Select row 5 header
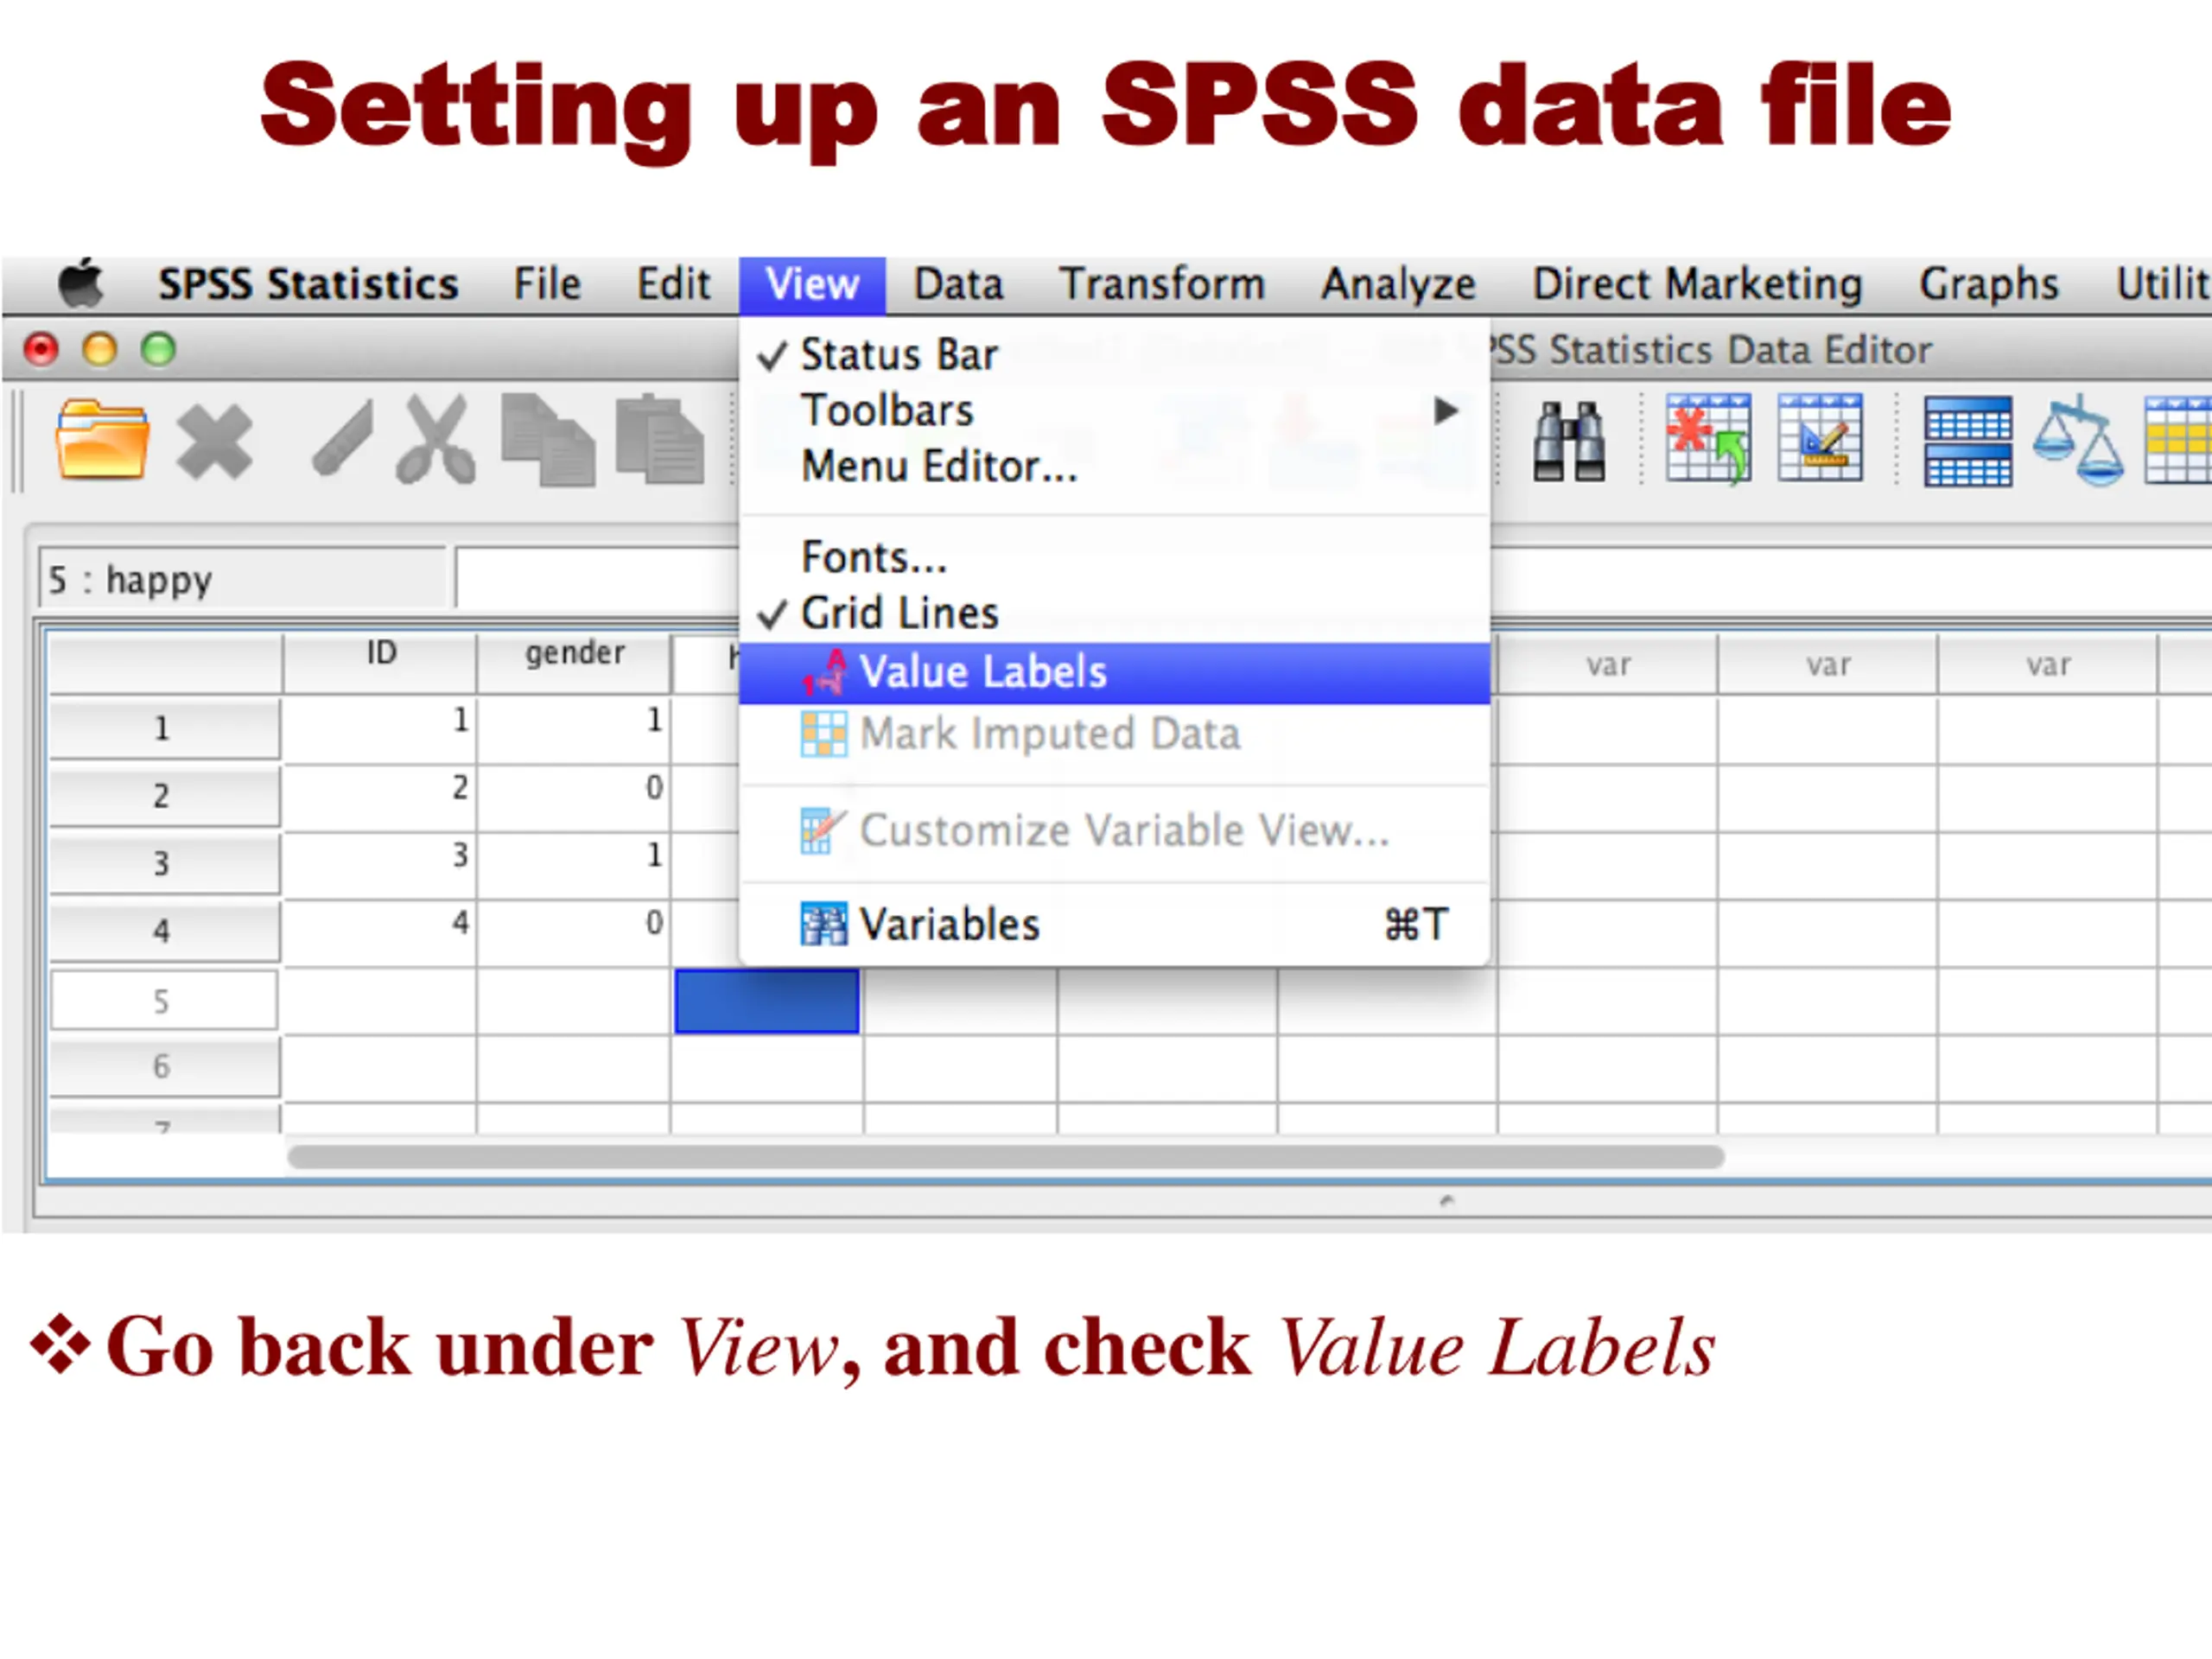The image size is (2212, 1659). (164, 1000)
